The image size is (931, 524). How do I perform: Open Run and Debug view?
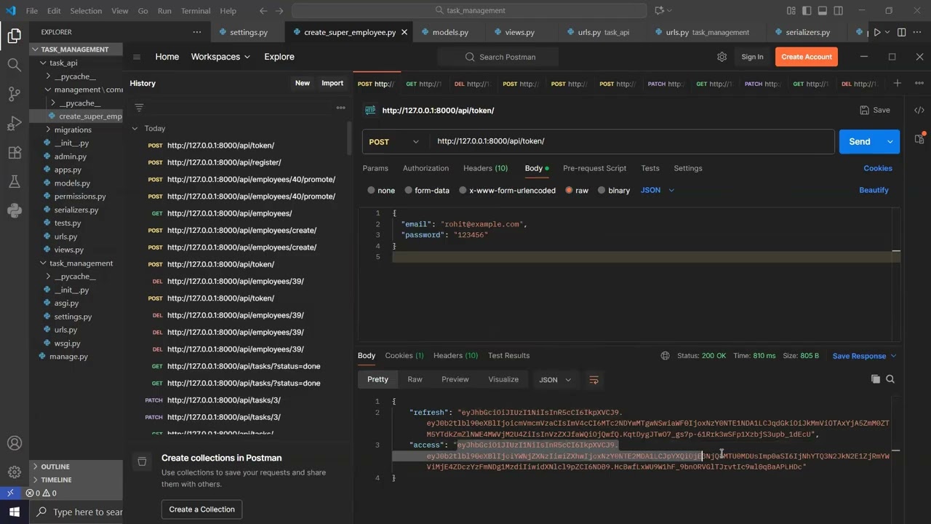[14, 124]
